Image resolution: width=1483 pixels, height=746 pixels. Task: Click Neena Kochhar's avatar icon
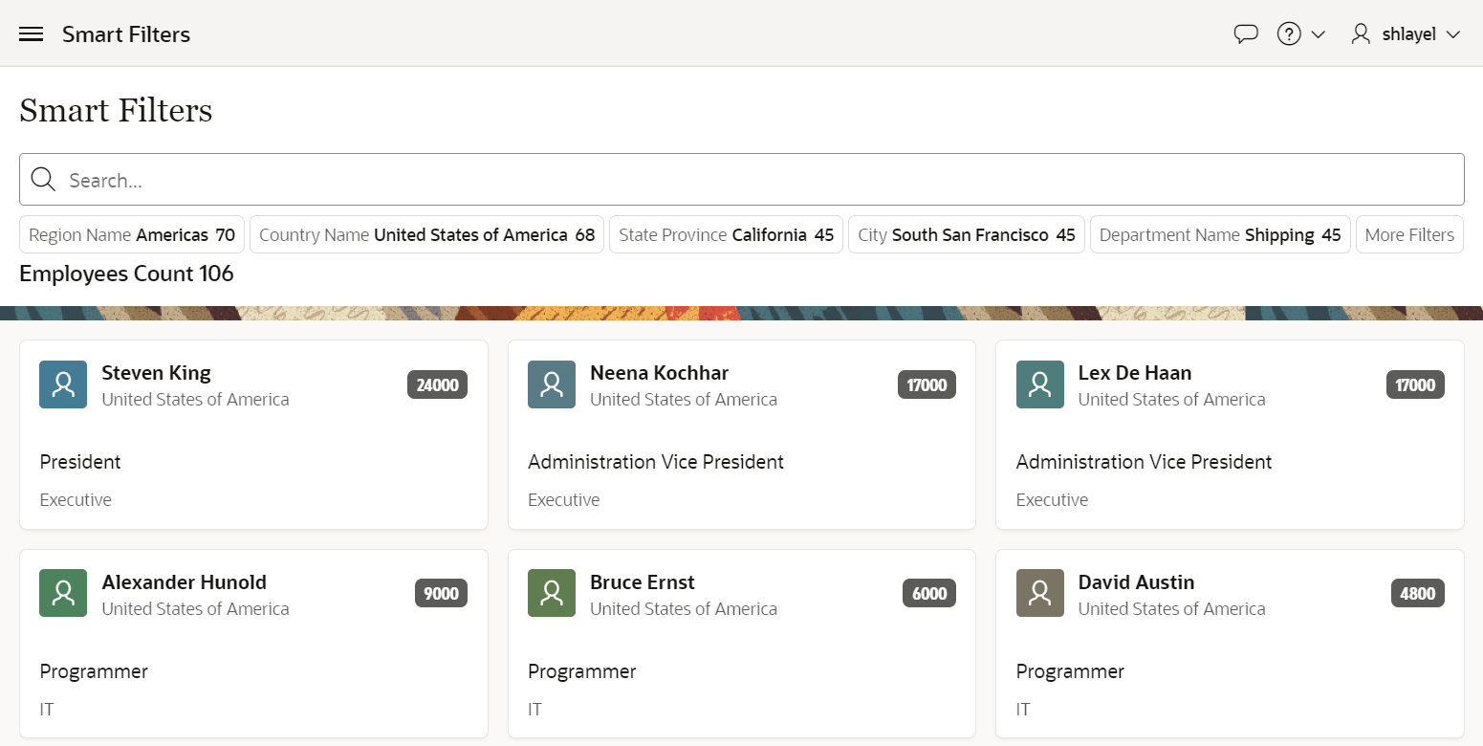(552, 384)
